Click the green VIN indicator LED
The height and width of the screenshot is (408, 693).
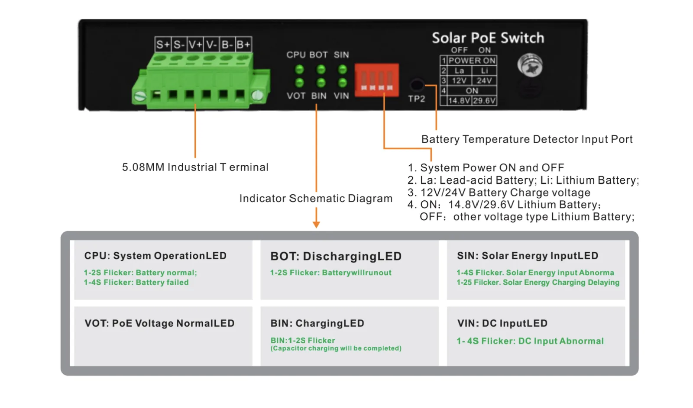pos(342,83)
